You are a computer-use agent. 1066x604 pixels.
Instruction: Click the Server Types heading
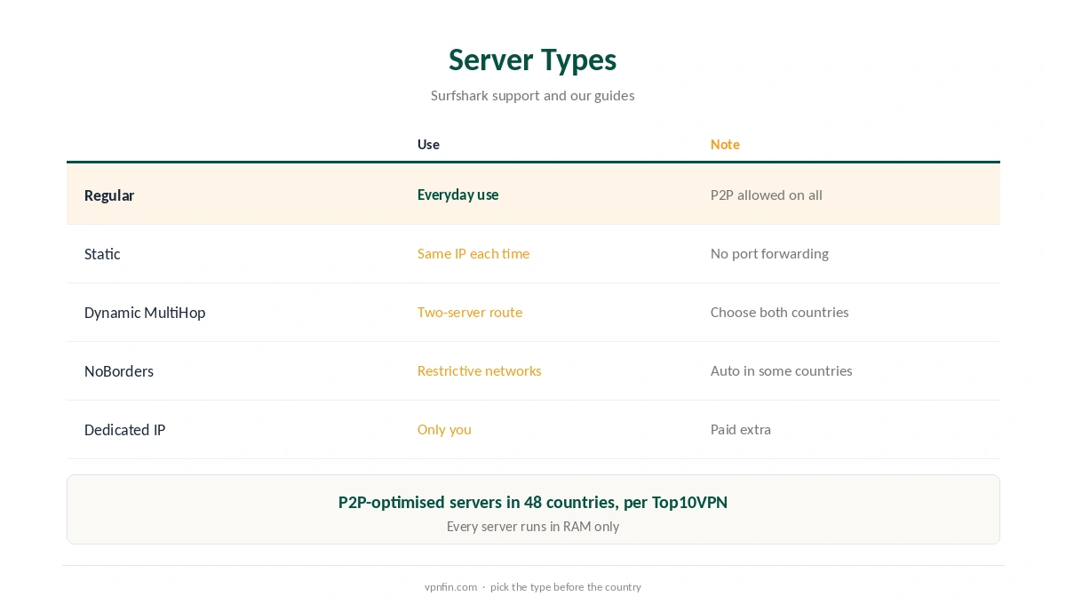pyautogui.click(x=532, y=60)
